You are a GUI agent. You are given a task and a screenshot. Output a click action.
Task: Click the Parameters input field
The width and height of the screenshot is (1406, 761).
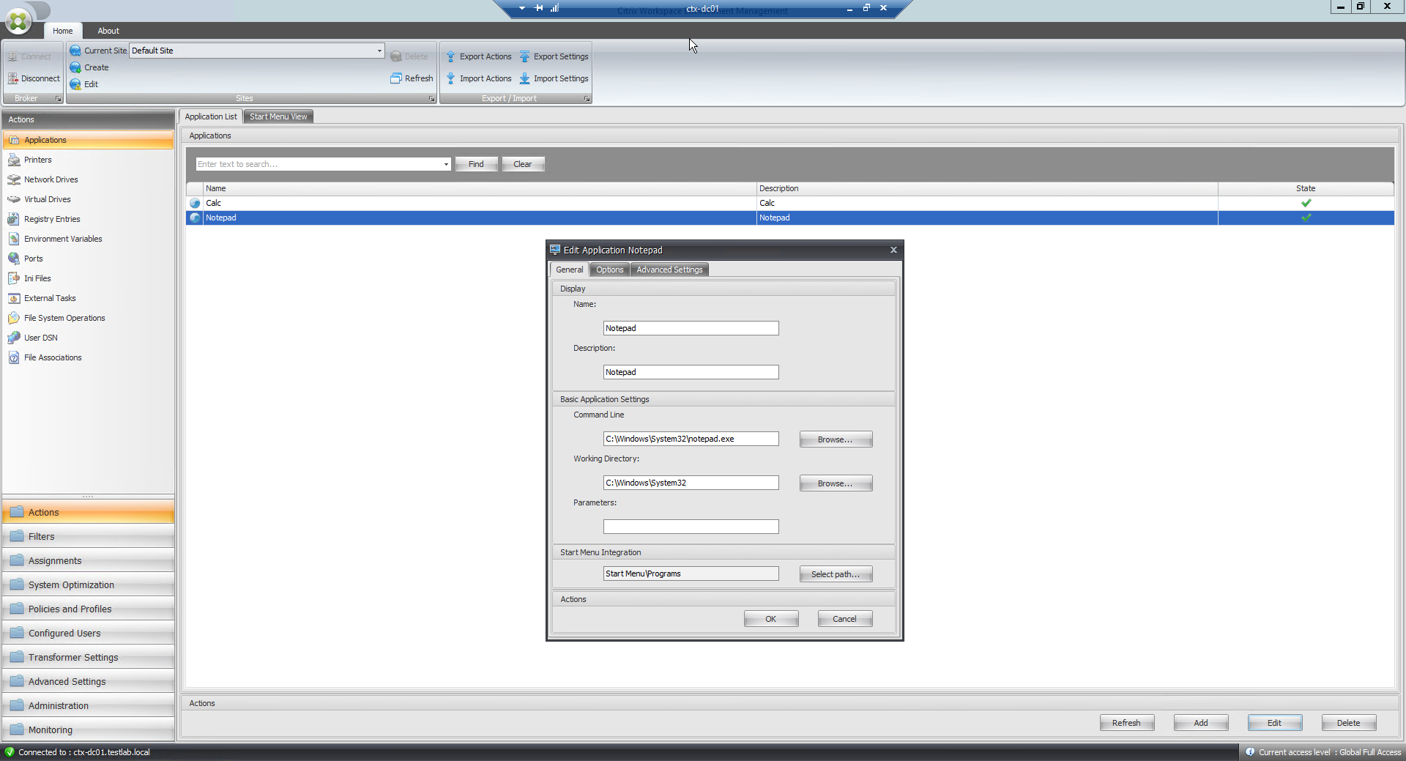coord(691,527)
